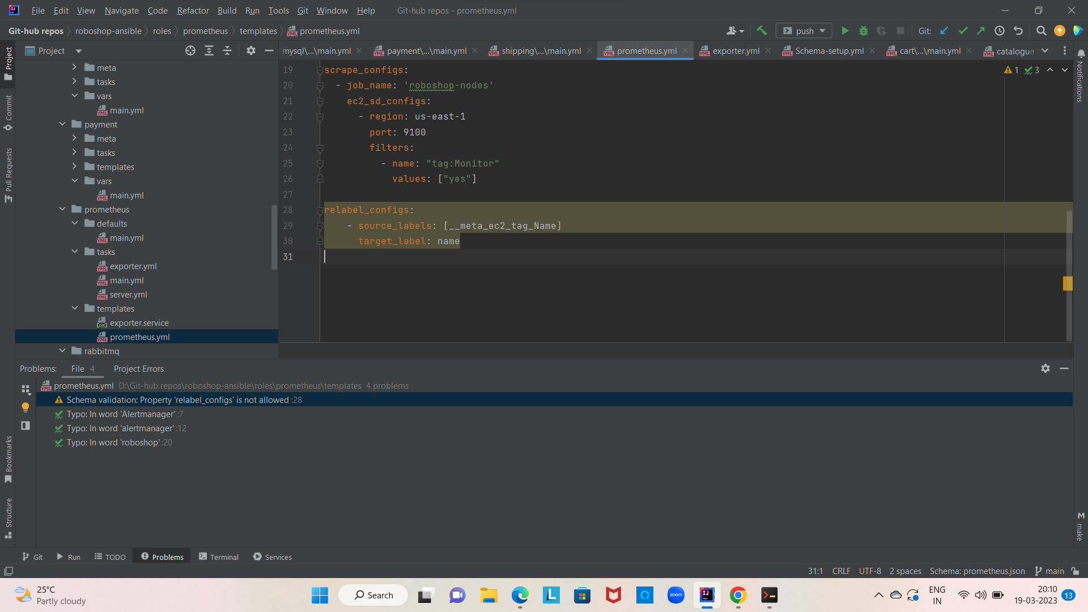The width and height of the screenshot is (1088, 612).
Task: Open Search Everywhere with the magnifier icon
Action: tap(1041, 31)
